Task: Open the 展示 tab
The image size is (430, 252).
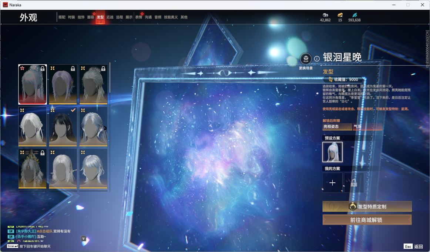Action: [129, 17]
